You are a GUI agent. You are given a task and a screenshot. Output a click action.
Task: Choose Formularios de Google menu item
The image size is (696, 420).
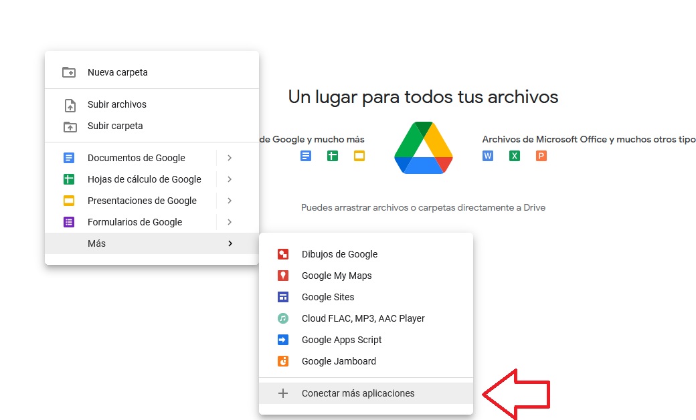[x=135, y=222]
